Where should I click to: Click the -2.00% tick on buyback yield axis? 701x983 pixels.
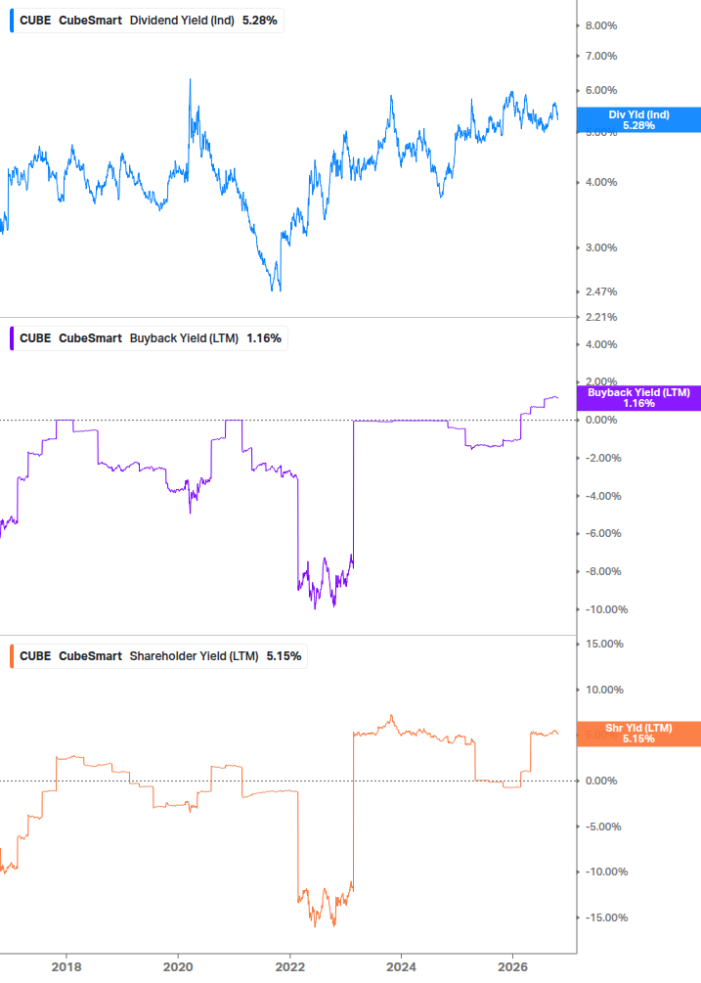tap(603, 459)
